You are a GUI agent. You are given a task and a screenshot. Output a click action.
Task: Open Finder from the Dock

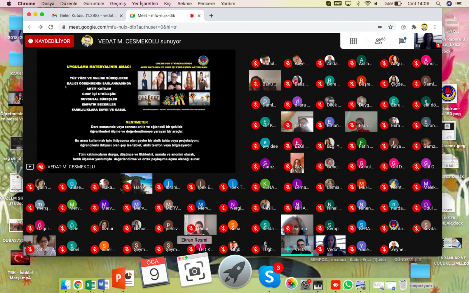click(x=66, y=285)
